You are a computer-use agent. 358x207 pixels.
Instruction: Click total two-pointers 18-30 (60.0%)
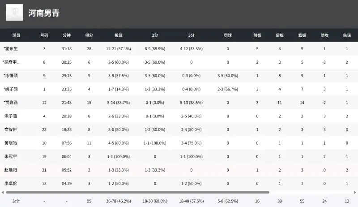(155, 201)
